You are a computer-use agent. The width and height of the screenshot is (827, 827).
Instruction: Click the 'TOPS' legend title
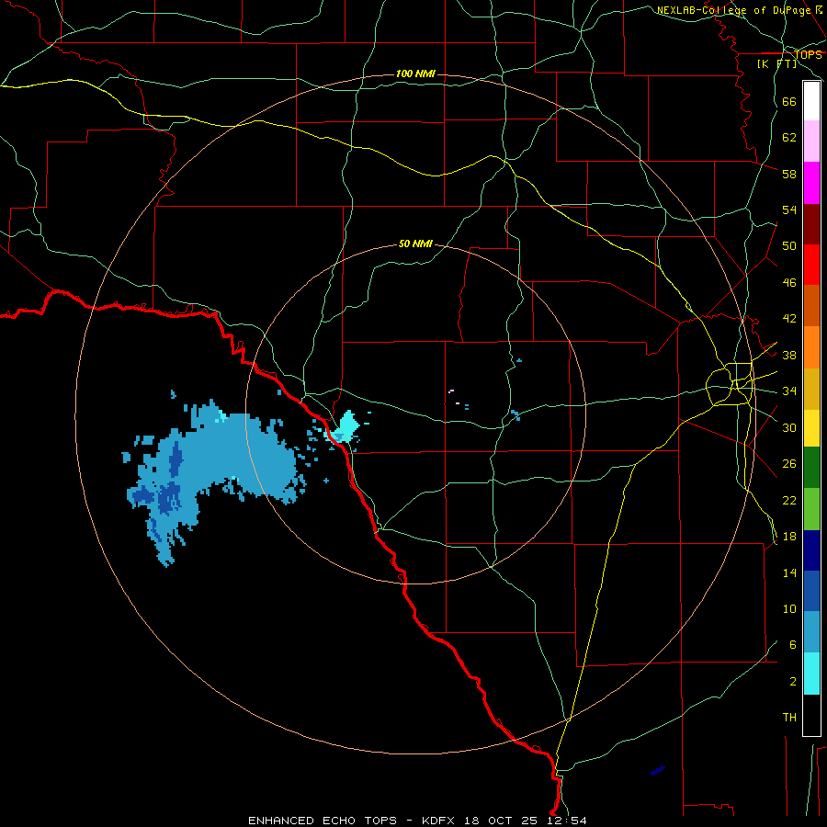pyautogui.click(x=808, y=55)
